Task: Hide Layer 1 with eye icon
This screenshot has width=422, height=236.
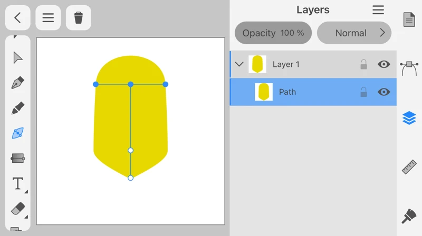Action: [383, 64]
